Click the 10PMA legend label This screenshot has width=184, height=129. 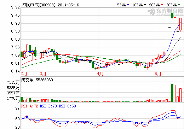click(138, 5)
